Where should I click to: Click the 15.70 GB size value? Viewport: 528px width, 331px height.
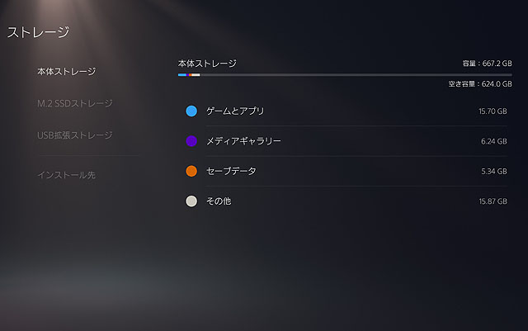493,111
